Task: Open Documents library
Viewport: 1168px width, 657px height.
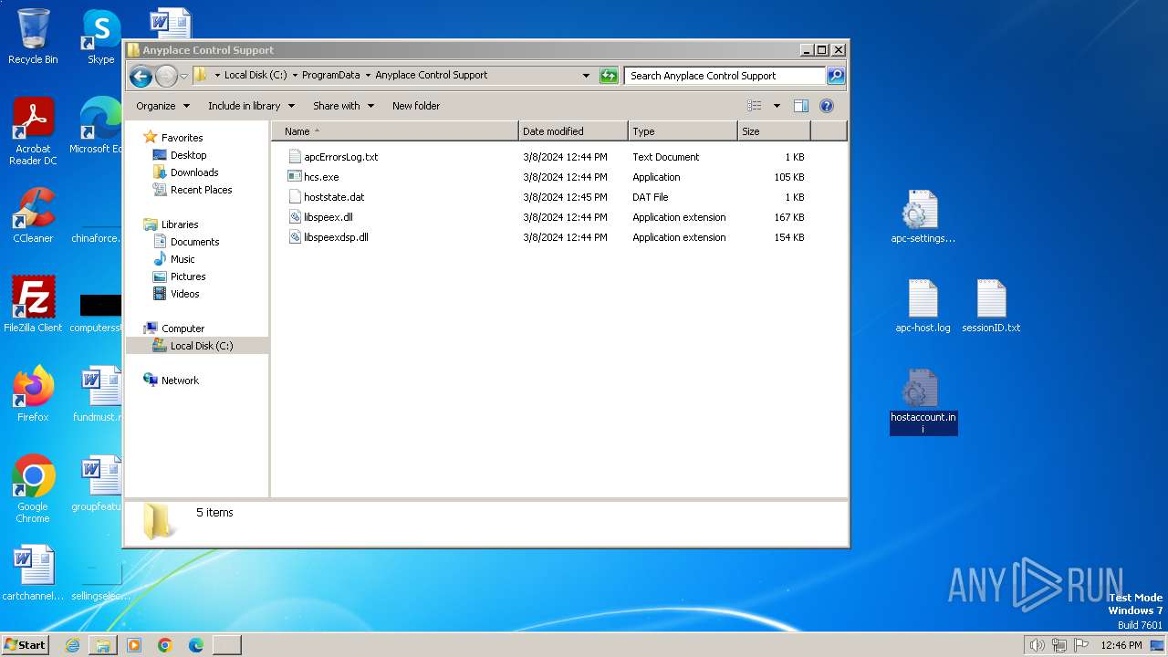Action: pyautogui.click(x=194, y=242)
